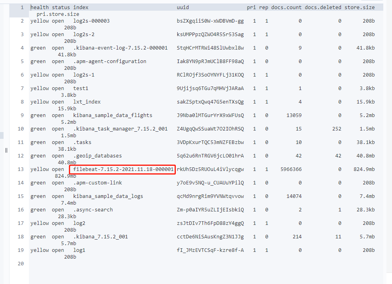
Task: Click the log1 index name
Action: pyautogui.click(x=79, y=250)
